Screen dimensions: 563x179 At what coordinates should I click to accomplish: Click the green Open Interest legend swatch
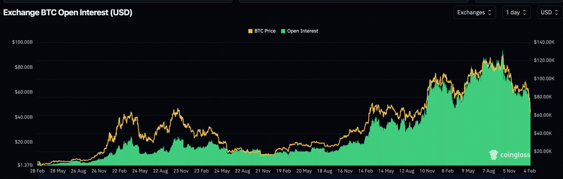coord(283,31)
